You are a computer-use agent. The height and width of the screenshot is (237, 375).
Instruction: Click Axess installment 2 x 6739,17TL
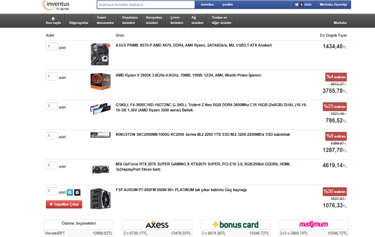pyautogui.click(x=135, y=233)
